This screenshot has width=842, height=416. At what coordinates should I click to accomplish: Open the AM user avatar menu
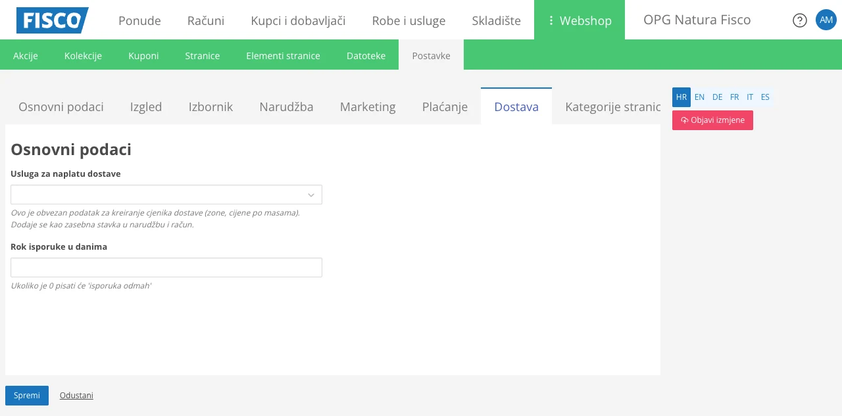click(826, 20)
